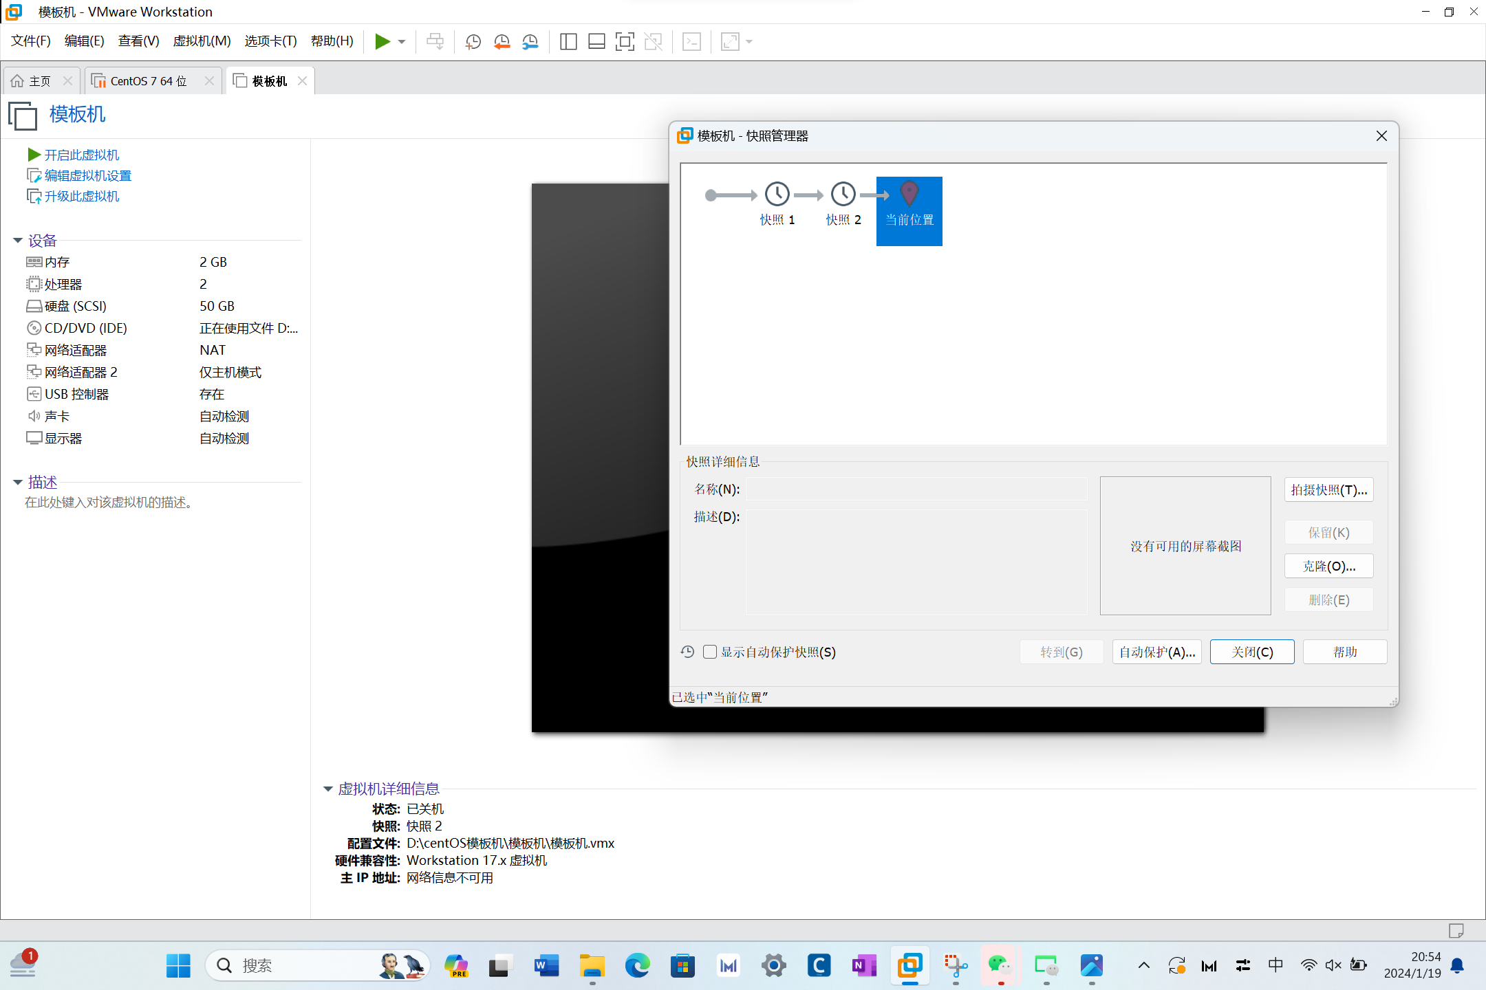Switch to the 主页 tab

tap(40, 81)
